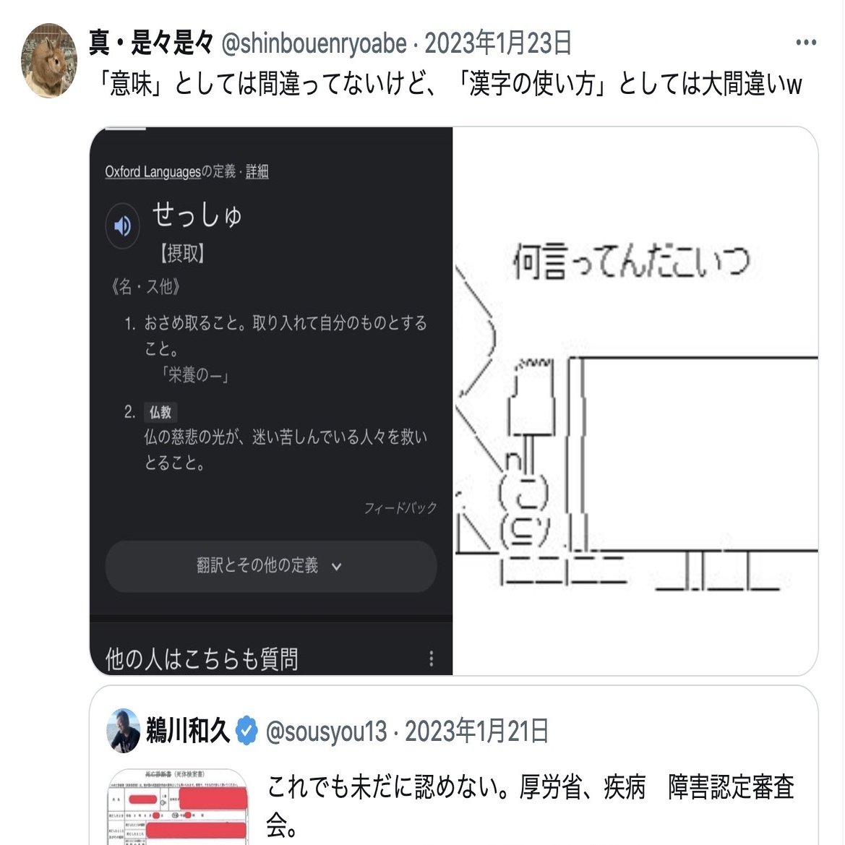The width and height of the screenshot is (845, 845).
Task: Open the @shinbouenryoabe handle
Action: pyautogui.click(x=314, y=43)
